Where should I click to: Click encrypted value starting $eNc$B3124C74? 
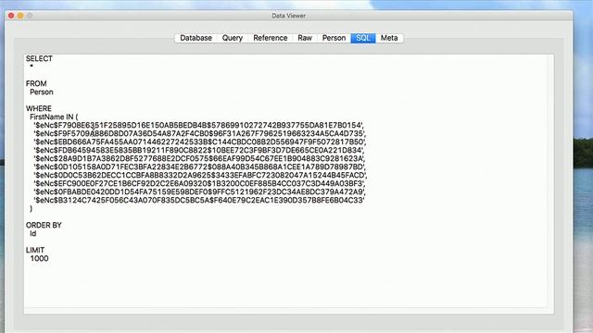pos(199,200)
